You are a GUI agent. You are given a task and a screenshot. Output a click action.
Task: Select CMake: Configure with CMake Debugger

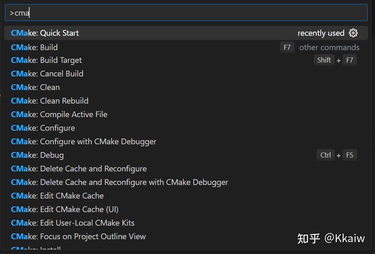83,141
